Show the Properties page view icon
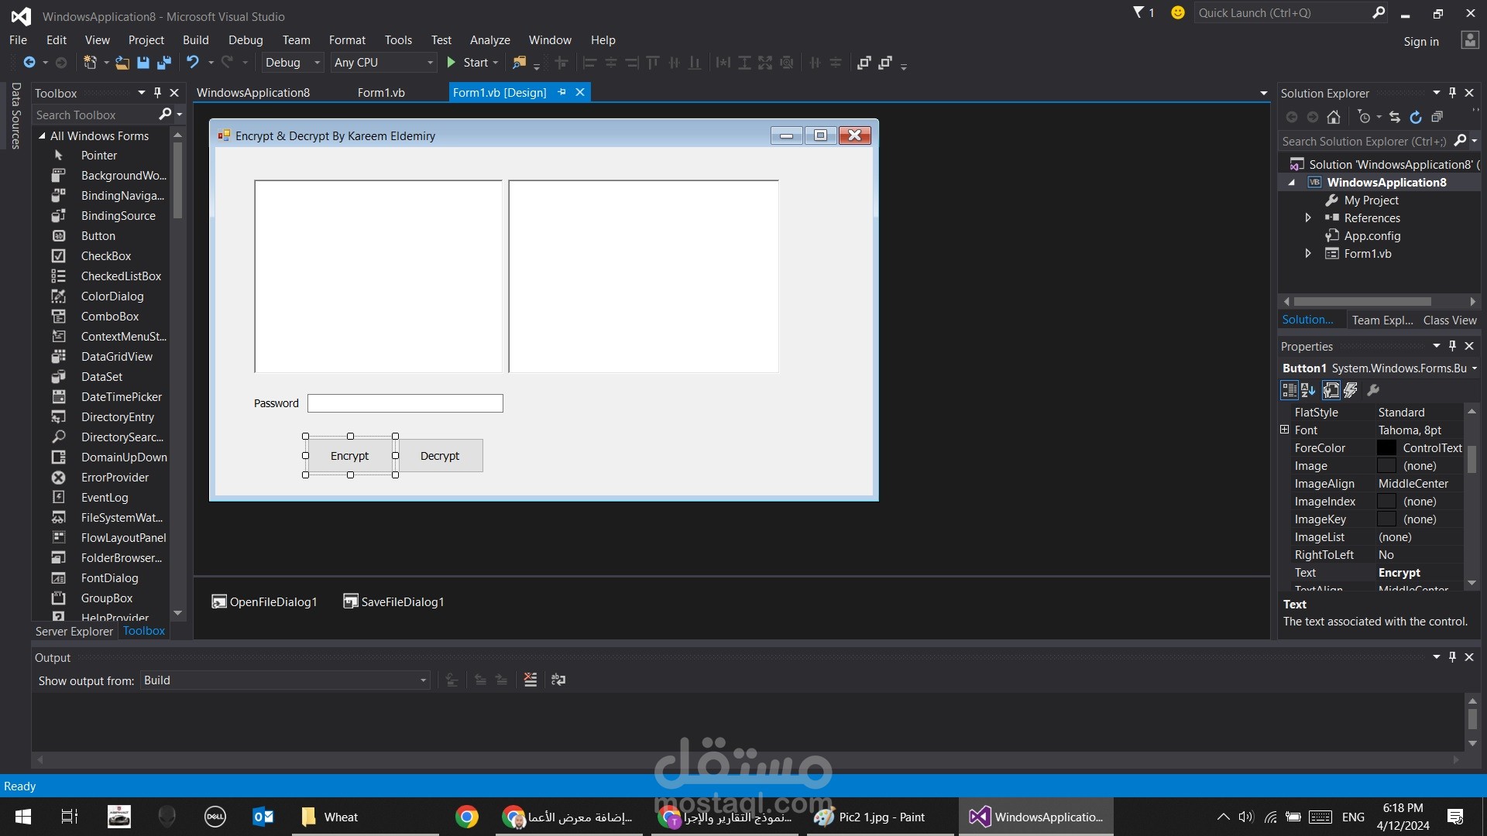The image size is (1487, 836). tap(1331, 390)
